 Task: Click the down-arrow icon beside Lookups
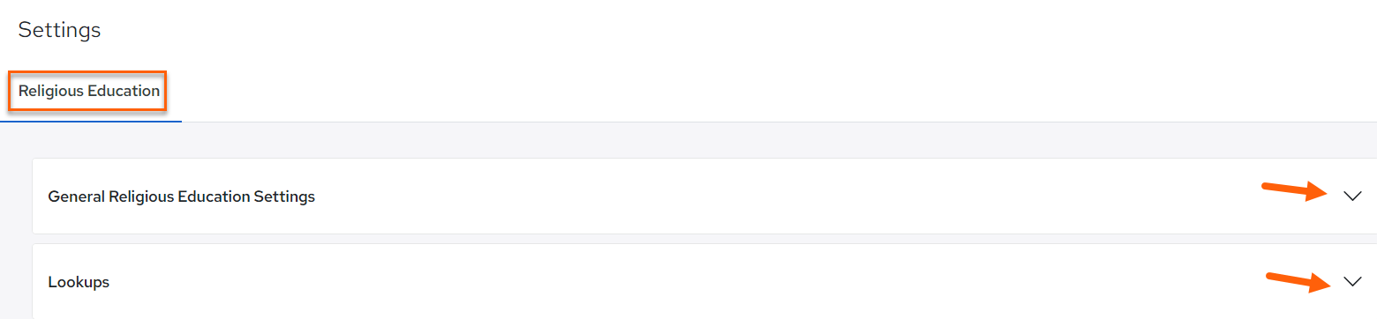(x=1352, y=282)
